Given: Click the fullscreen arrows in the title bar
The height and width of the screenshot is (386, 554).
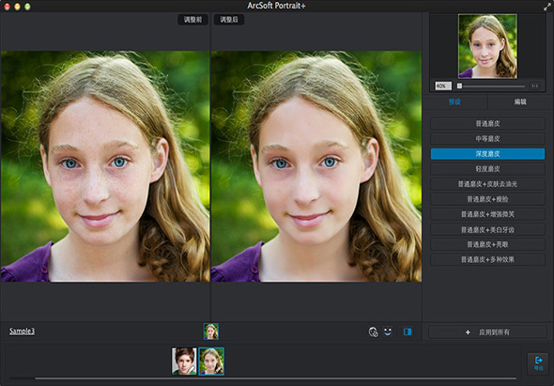Looking at the screenshot, I should 547,6.
